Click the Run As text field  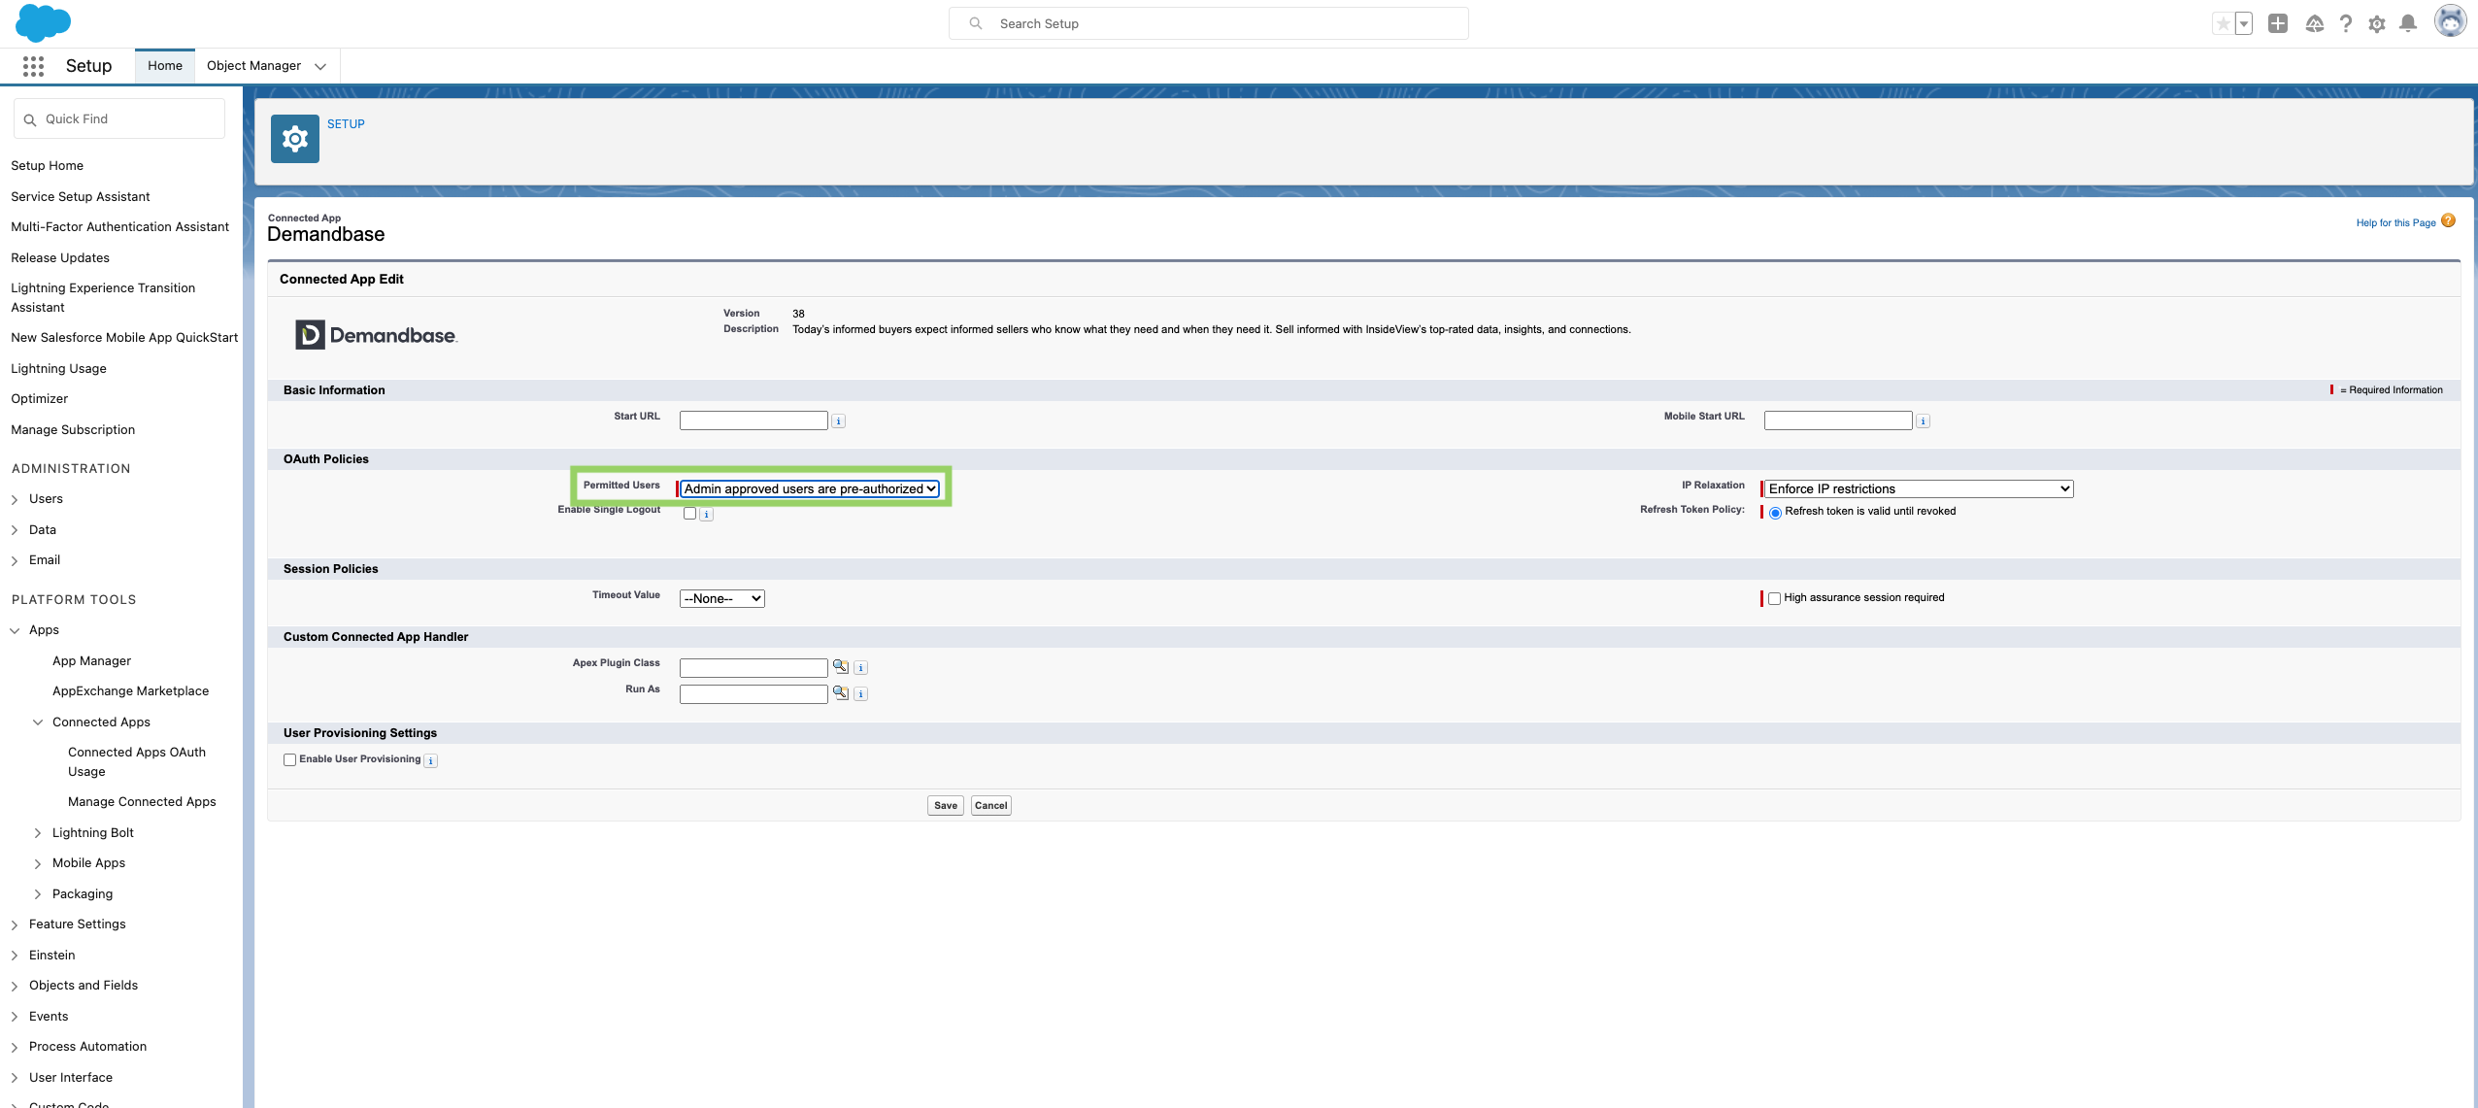tap(753, 693)
